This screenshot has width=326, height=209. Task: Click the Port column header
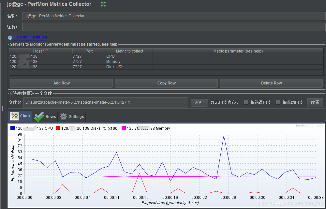(x=89, y=51)
